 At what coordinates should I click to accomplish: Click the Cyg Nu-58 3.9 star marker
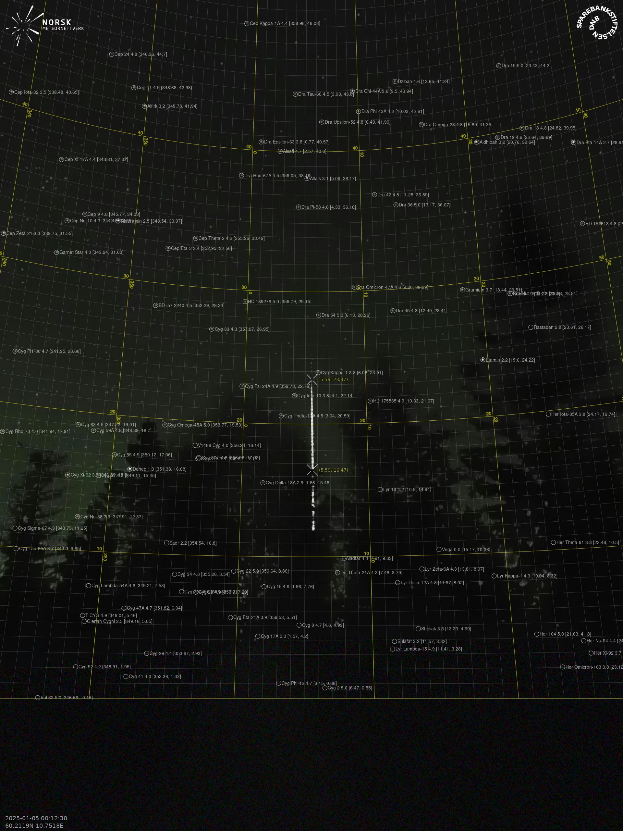pyautogui.click(x=77, y=516)
